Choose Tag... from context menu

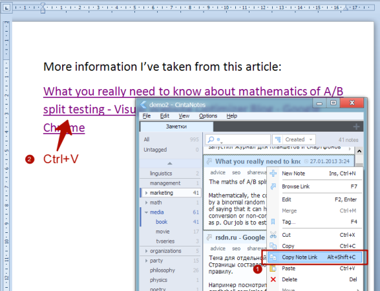(x=315, y=222)
